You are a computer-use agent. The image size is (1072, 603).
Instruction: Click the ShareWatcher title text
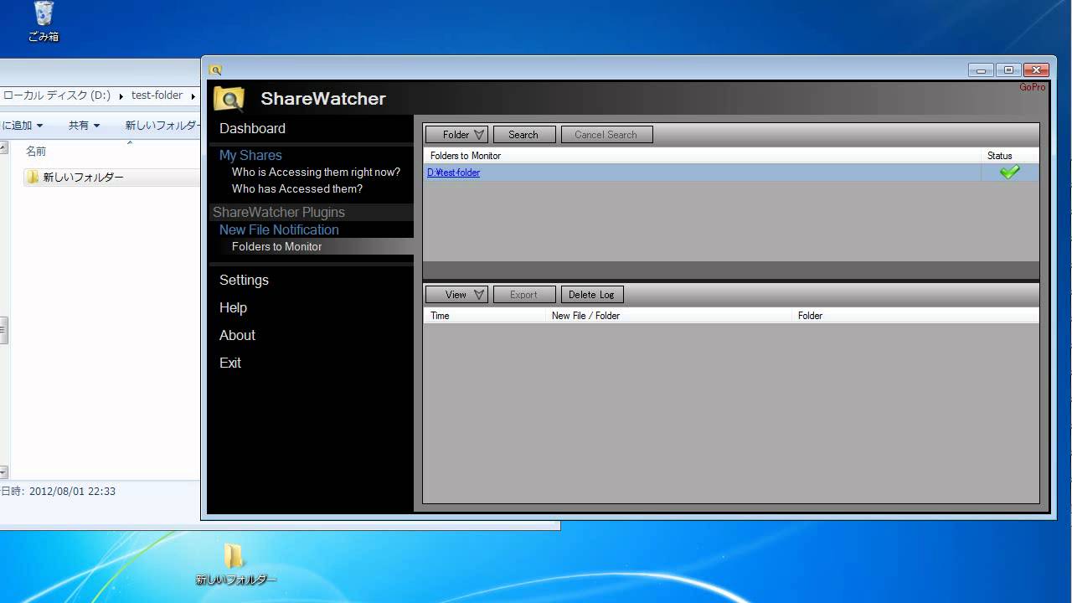click(x=323, y=99)
